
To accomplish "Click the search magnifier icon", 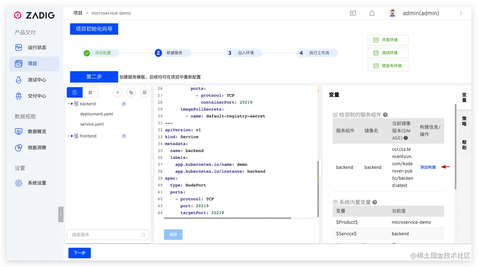I will tap(143, 235).
